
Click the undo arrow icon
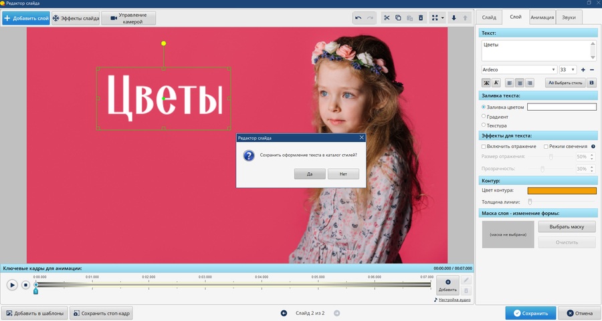point(359,18)
